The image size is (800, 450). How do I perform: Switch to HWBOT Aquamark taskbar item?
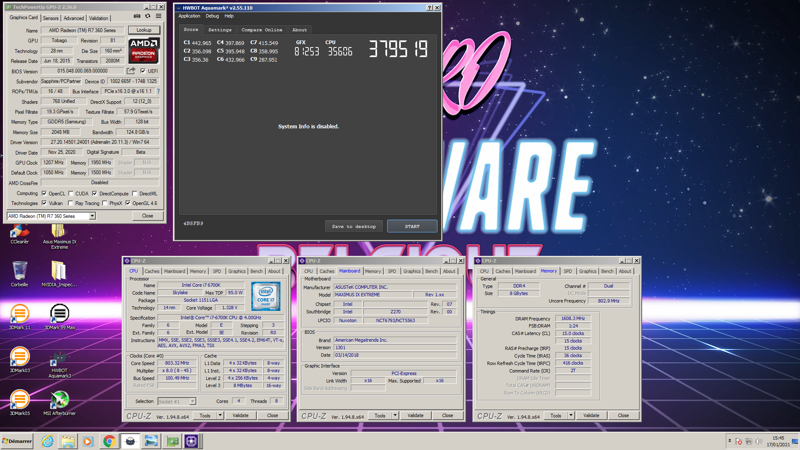(130, 441)
